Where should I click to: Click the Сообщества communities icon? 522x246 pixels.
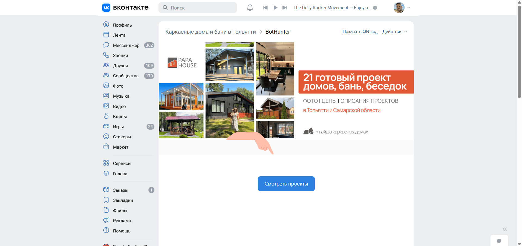(x=106, y=75)
